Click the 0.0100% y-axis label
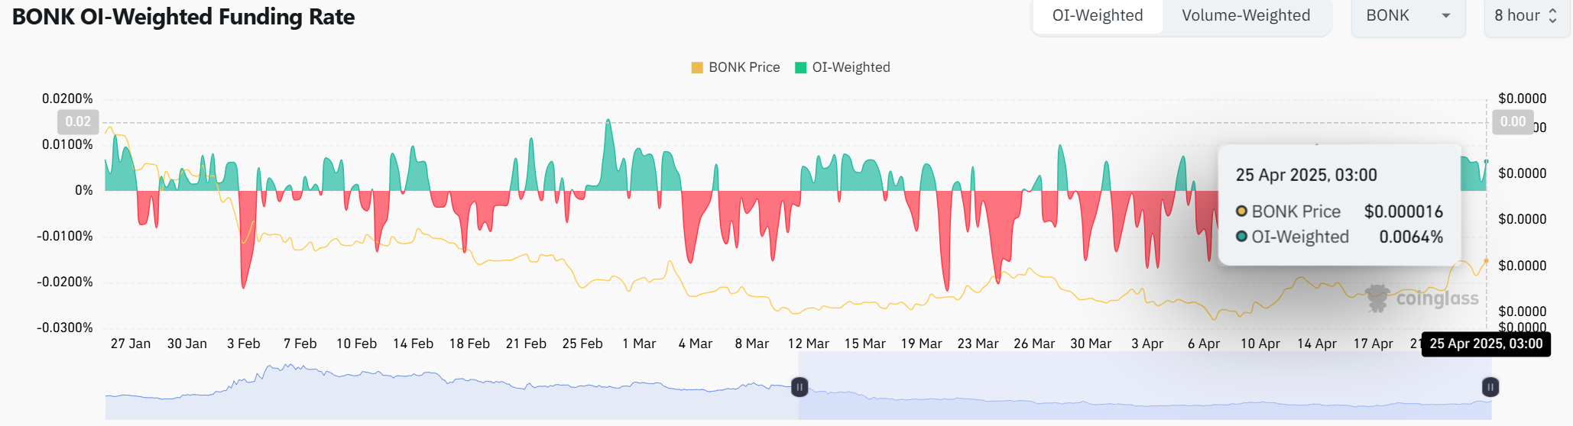This screenshot has height=426, width=1573. point(67,144)
